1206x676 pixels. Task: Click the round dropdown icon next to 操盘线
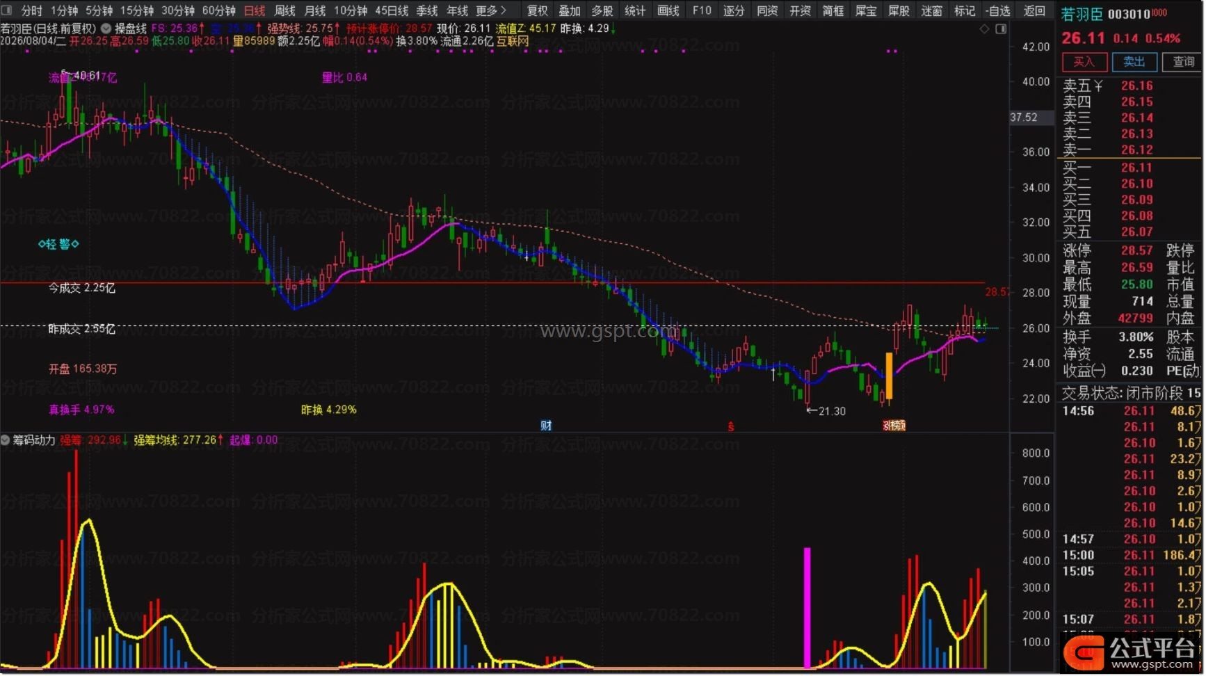106,29
